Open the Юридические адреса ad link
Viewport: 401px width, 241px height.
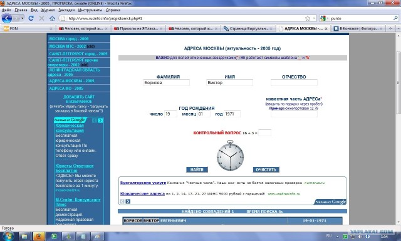tap(142, 194)
